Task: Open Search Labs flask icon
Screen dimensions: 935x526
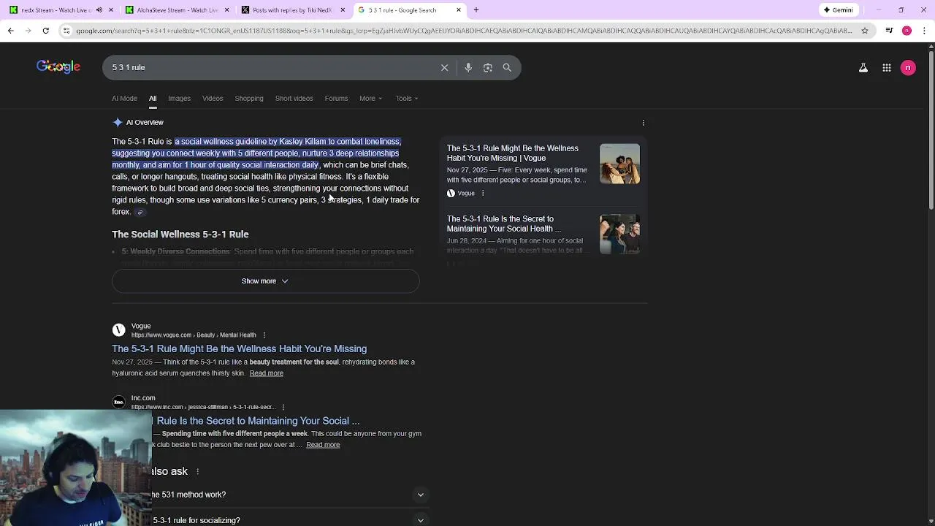Action: (863, 67)
